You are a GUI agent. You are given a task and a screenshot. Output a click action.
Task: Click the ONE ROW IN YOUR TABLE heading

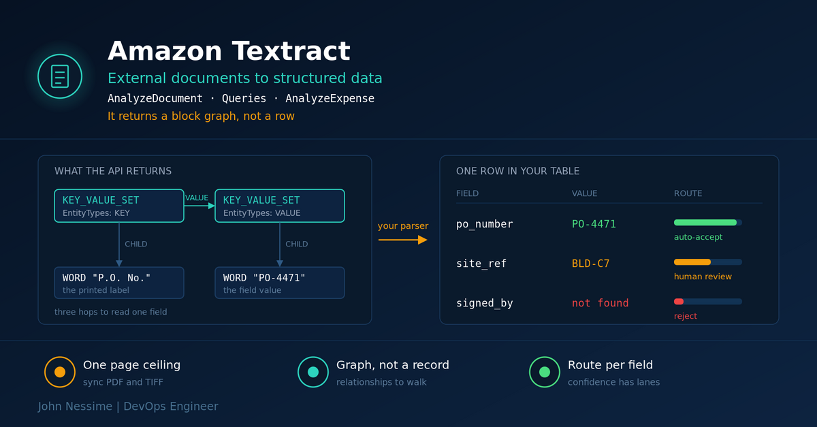pos(518,172)
